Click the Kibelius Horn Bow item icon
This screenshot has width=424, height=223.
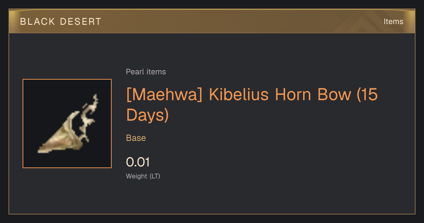pos(67,124)
